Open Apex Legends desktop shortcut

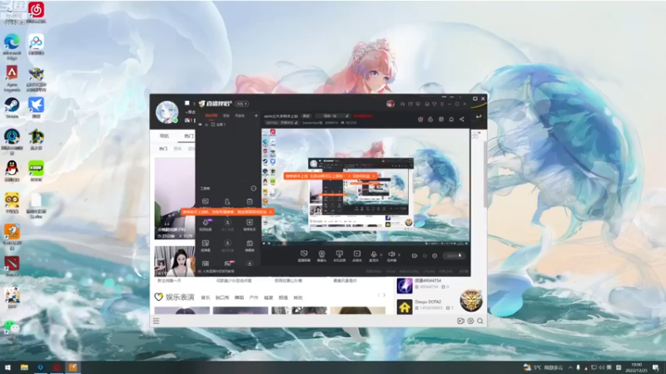tap(12, 78)
